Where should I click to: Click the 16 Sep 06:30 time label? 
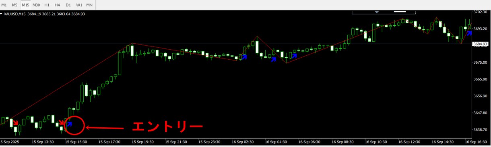309,142
